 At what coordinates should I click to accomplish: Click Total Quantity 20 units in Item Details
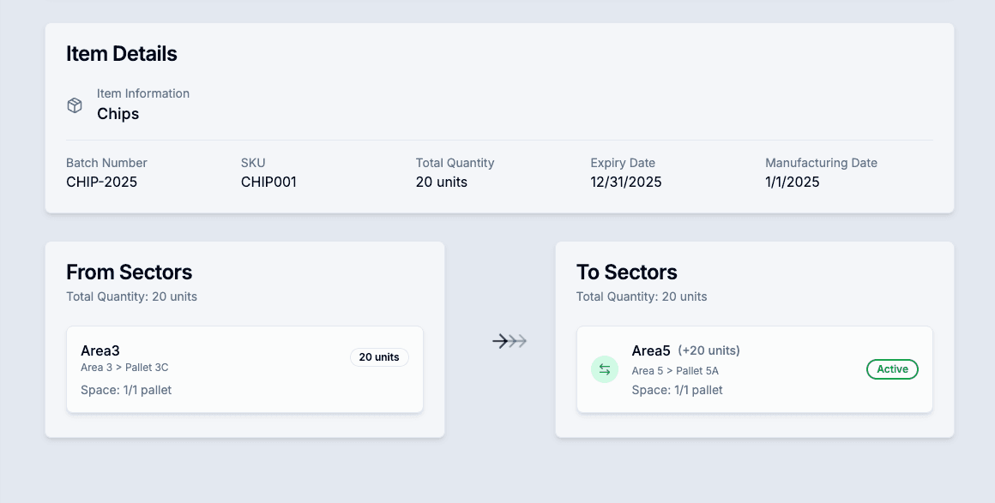(x=441, y=182)
